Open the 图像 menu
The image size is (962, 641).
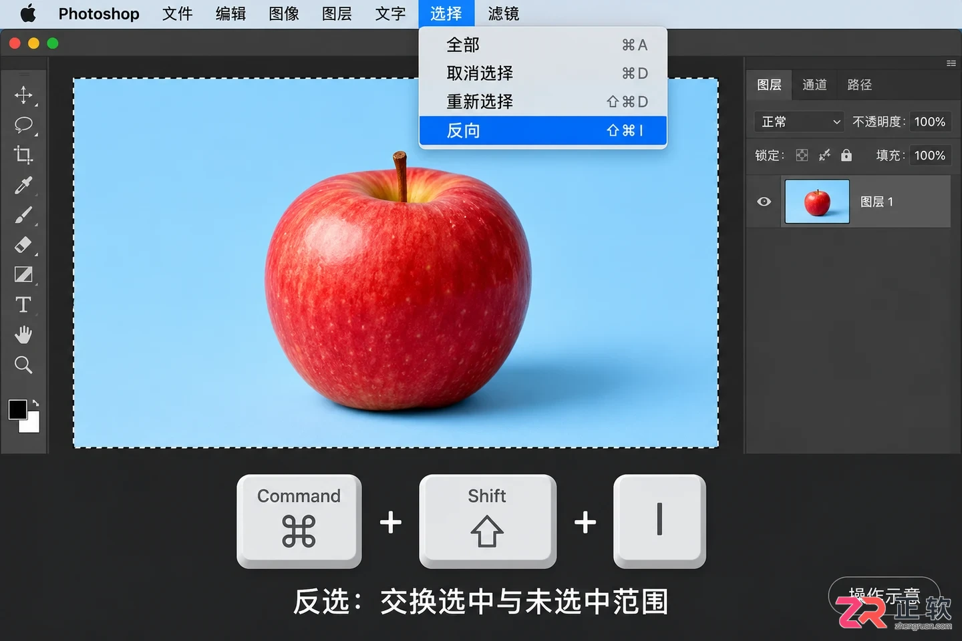click(x=284, y=13)
